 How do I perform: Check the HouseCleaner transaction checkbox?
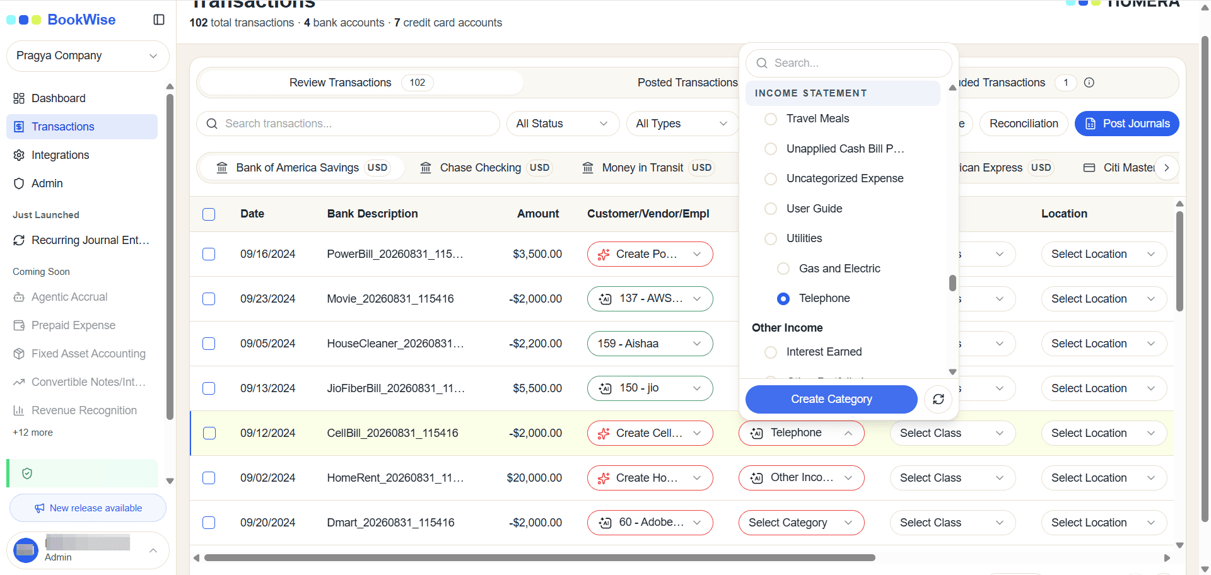pos(209,344)
